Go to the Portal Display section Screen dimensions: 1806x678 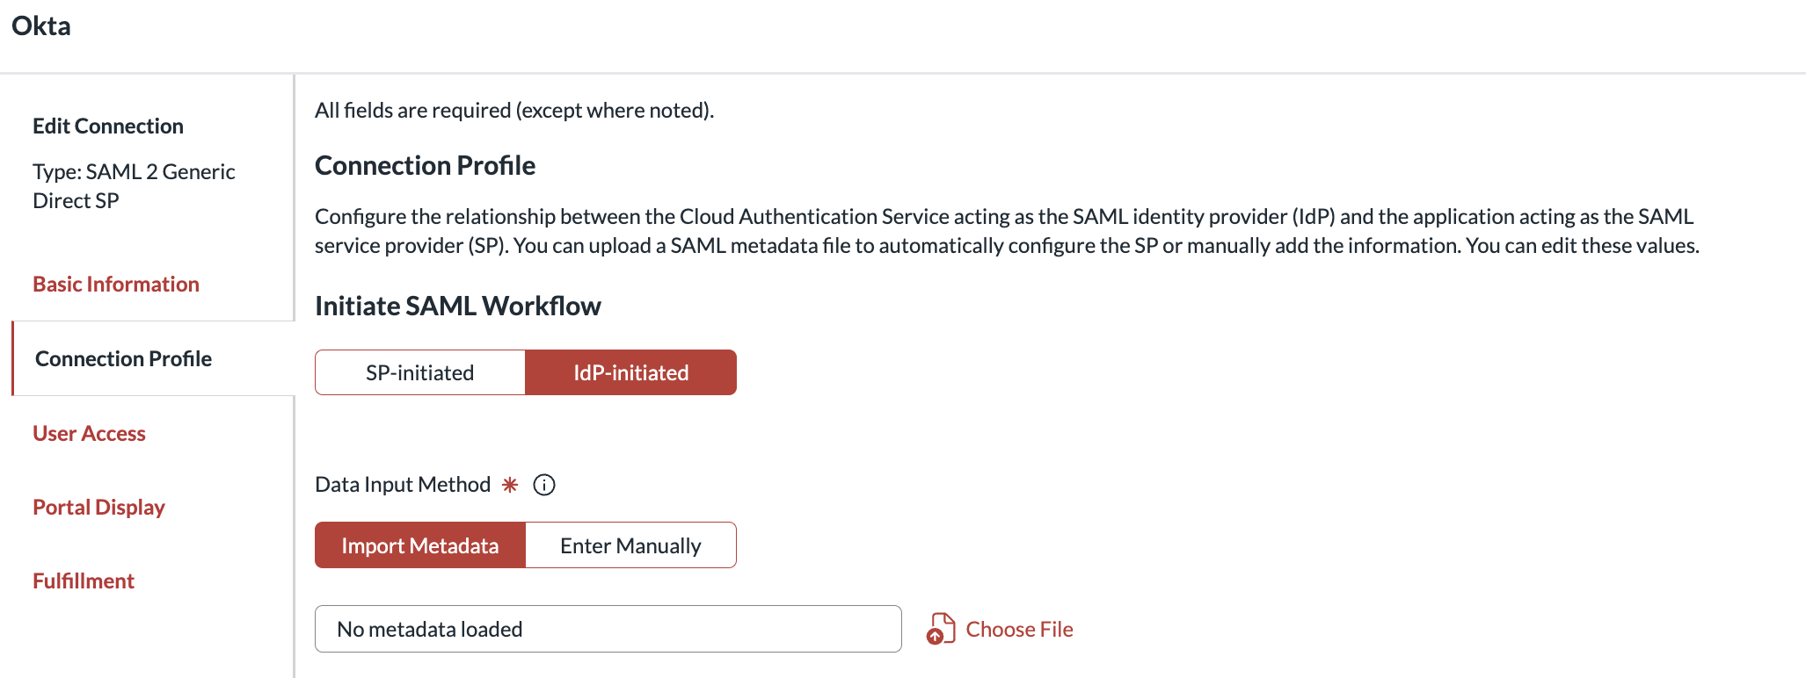tap(98, 507)
